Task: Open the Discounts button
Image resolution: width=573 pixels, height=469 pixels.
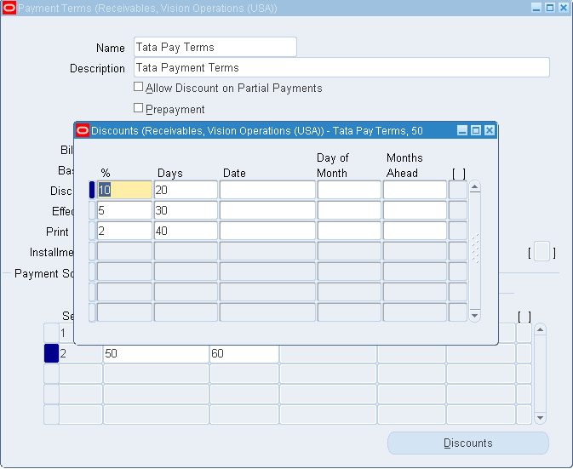Action: click(x=467, y=443)
